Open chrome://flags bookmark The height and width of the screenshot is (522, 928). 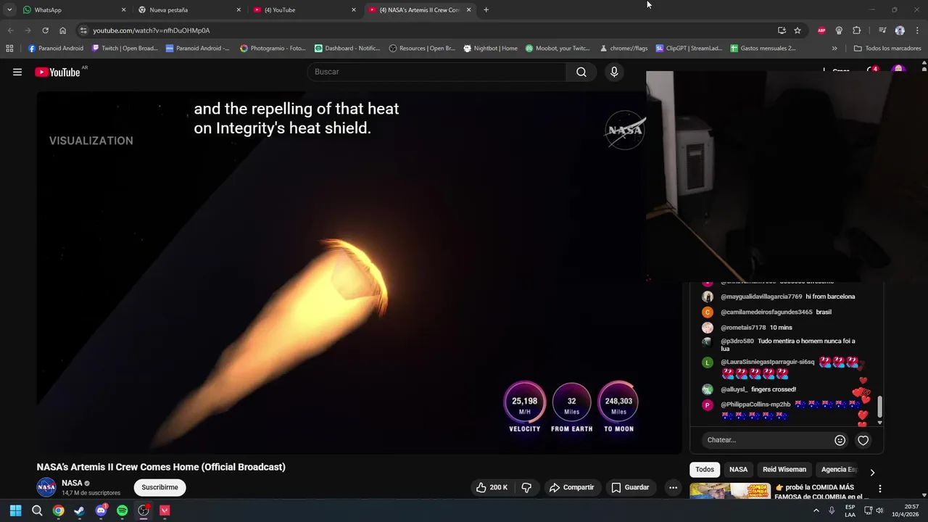[624, 49]
